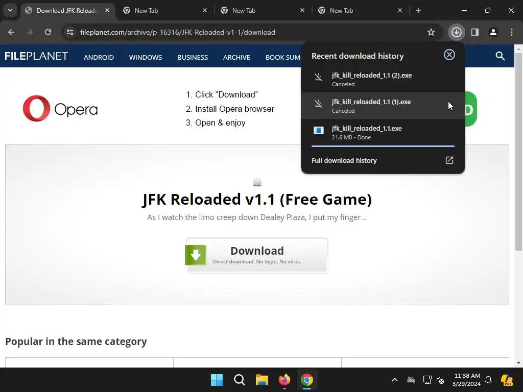The height and width of the screenshot is (392, 523).
Task: Open the Chrome profile icon
Action: pyautogui.click(x=493, y=32)
